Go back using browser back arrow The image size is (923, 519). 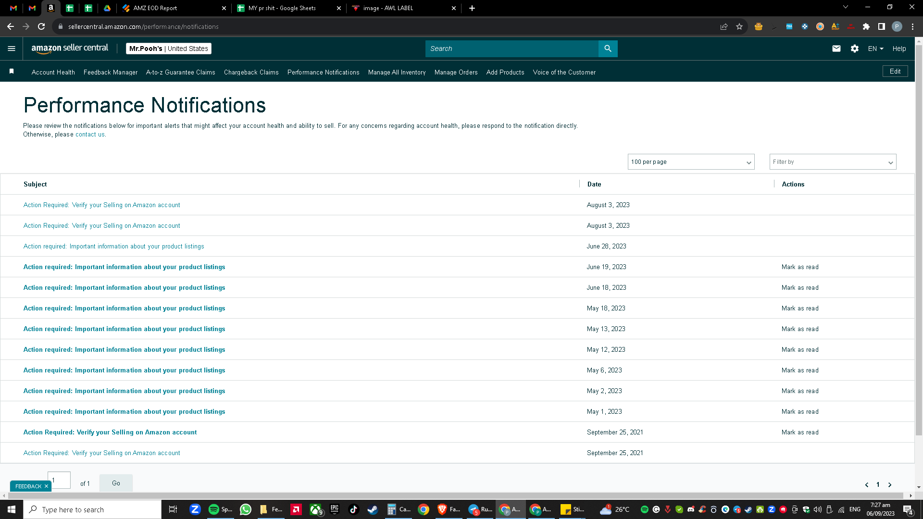pos(11,26)
